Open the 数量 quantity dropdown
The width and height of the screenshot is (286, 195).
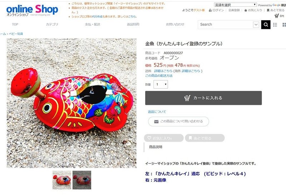pos(161,84)
